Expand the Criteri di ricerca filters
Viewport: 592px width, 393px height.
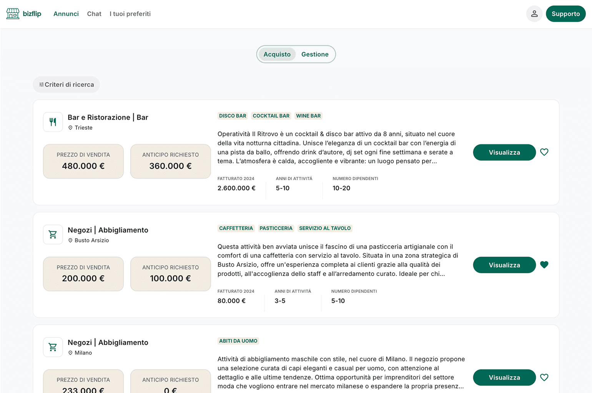click(66, 85)
